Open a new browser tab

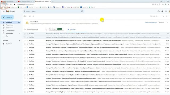pyautogui.click(x=53, y=1)
